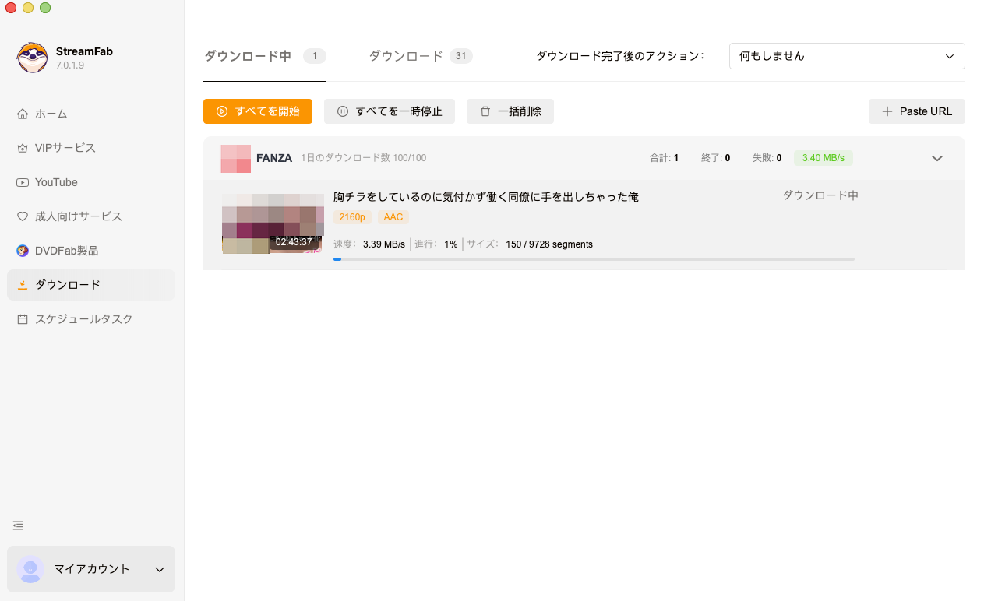Click the 02:43:37 duration label
The width and height of the screenshot is (984, 601).
coord(294,242)
